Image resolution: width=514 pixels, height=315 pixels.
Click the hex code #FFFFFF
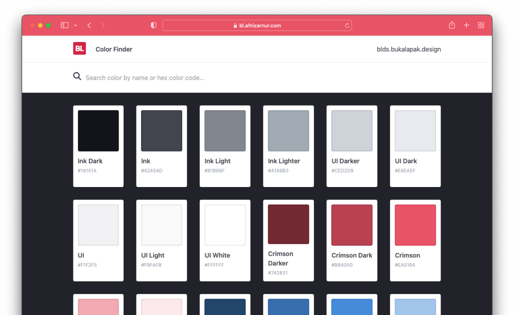[x=214, y=265]
